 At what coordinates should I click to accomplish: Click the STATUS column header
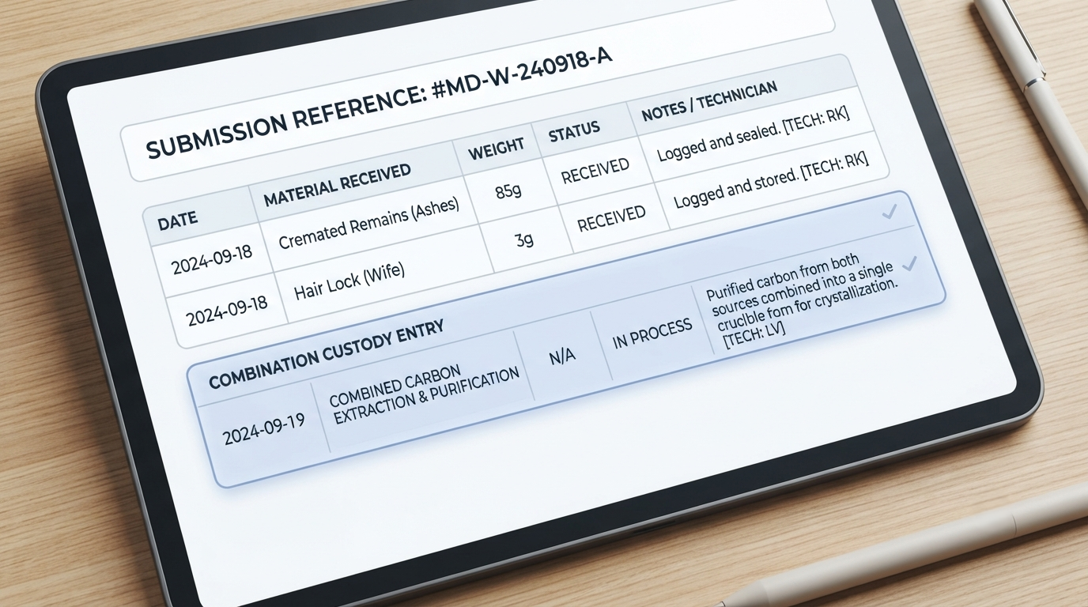pyautogui.click(x=573, y=131)
